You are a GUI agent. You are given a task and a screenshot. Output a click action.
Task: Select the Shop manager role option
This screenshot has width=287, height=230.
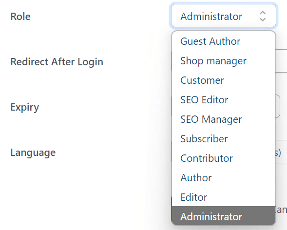pyautogui.click(x=224, y=61)
